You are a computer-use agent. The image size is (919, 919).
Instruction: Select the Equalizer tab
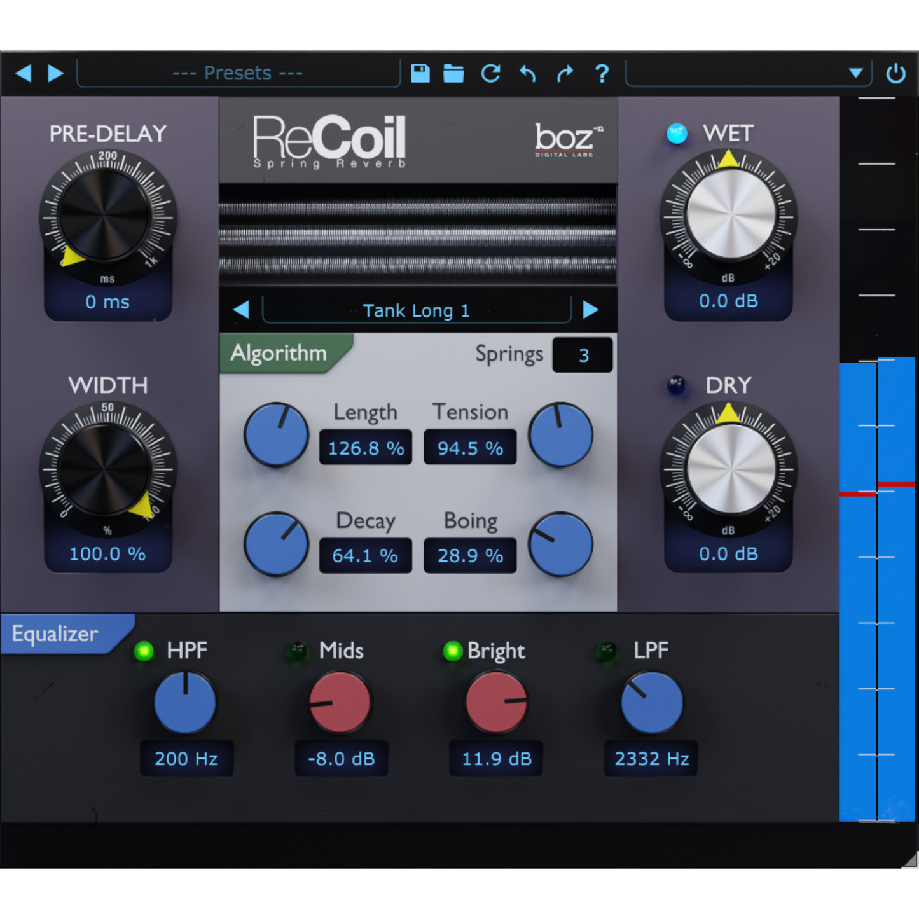point(56,634)
